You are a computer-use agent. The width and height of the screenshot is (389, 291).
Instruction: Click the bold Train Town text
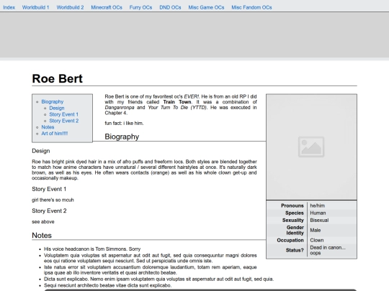pos(177,102)
